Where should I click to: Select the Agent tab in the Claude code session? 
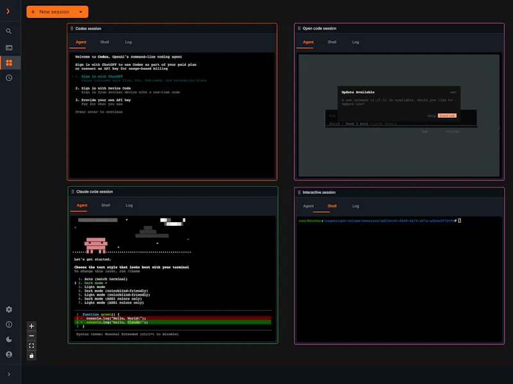[x=82, y=205]
